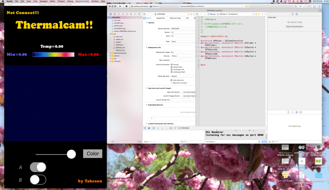
Task: Open the Symbol navigator icon
Action: (115, 14)
